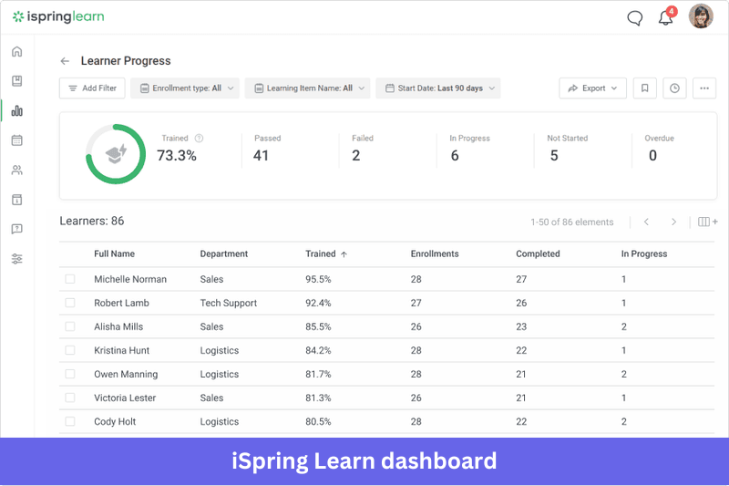Image resolution: width=729 pixels, height=486 pixels.
Task: Sort by the Department column header
Action: tap(223, 253)
